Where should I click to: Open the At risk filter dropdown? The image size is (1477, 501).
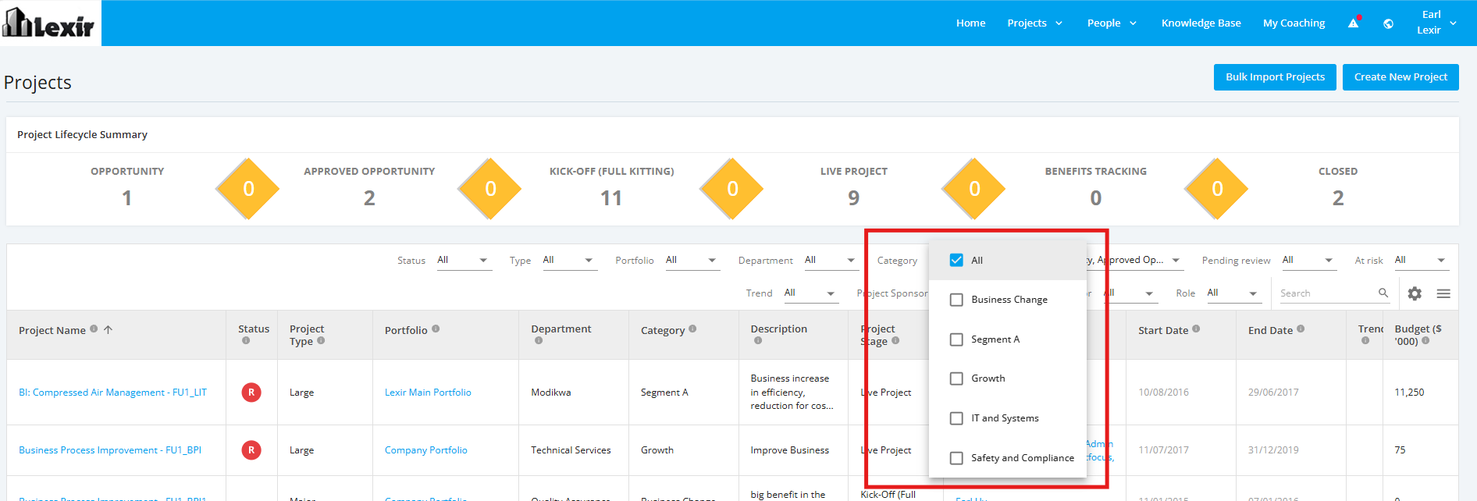pyautogui.click(x=1422, y=261)
